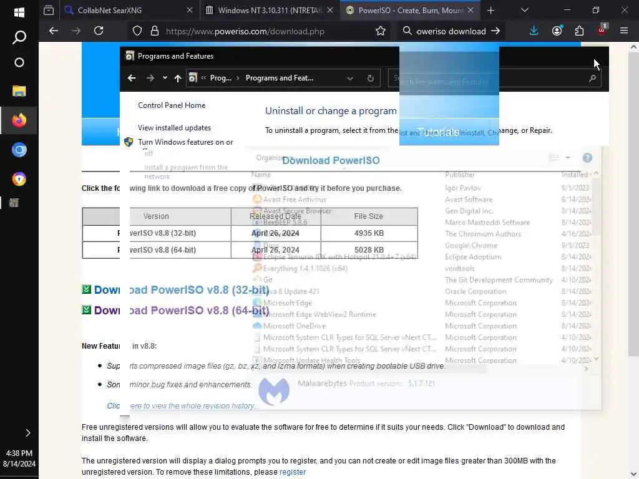Click Download PowerISO v8.8 (32-bit) link
Image resolution: width=639 pixels, height=479 pixels.
pos(182,290)
